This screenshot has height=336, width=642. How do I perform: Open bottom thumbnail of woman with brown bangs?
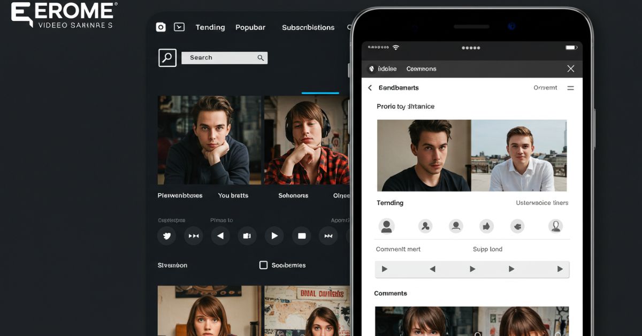click(209, 310)
